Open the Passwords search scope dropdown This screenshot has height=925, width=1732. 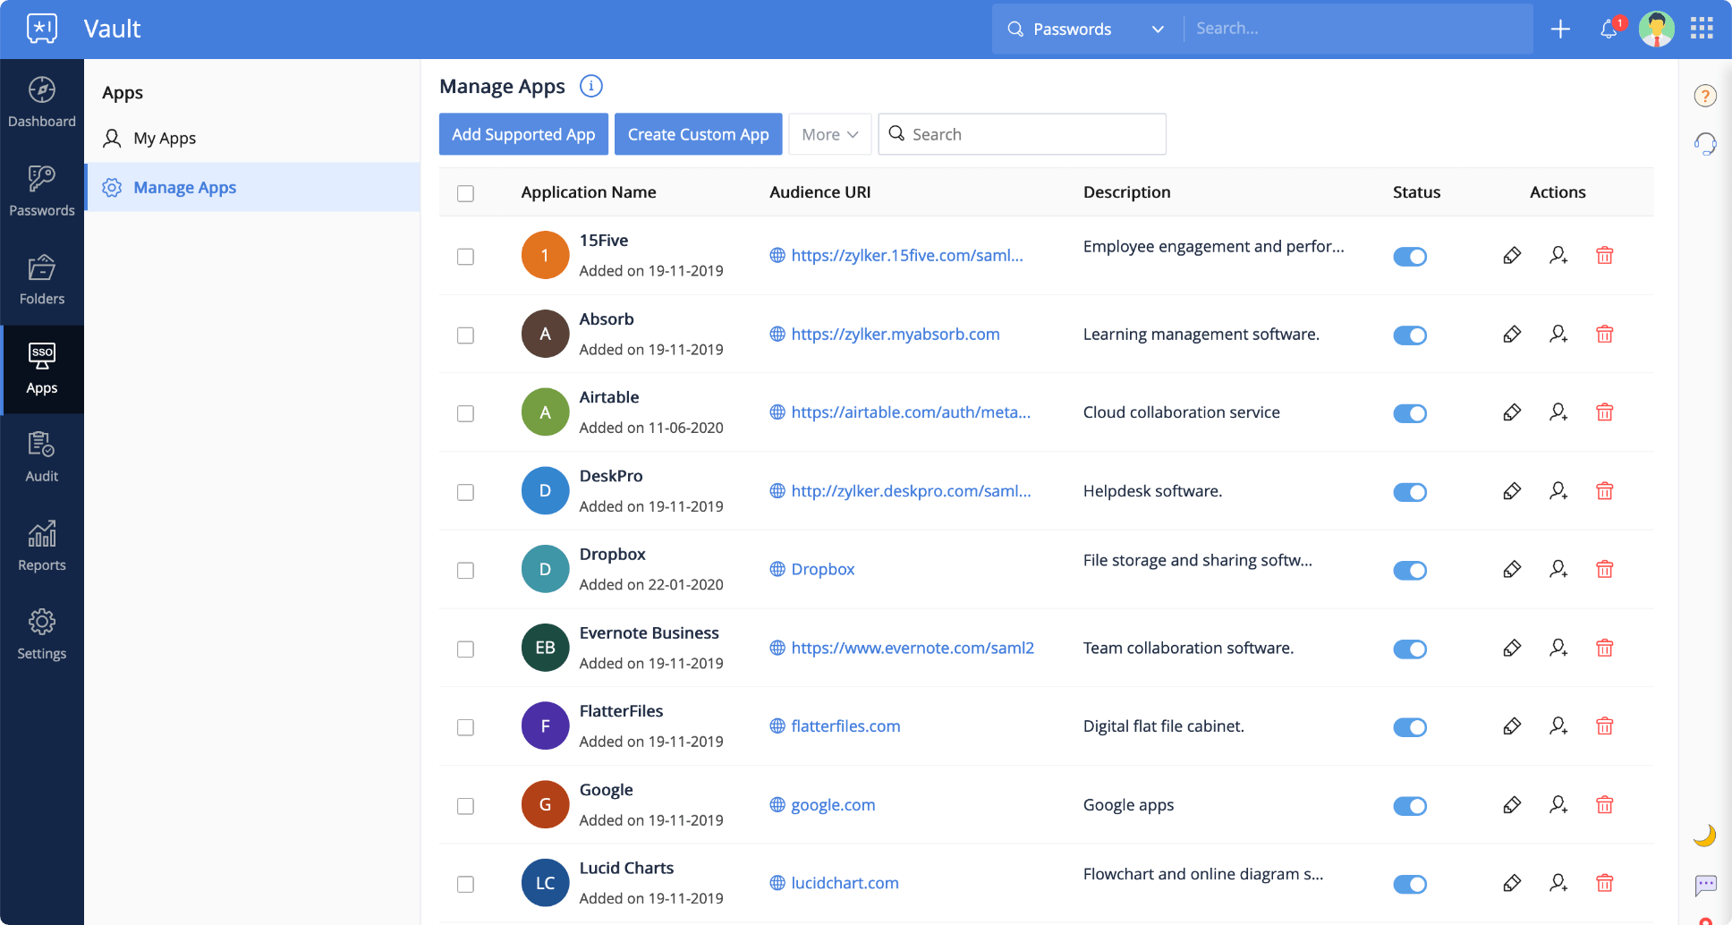click(1087, 29)
